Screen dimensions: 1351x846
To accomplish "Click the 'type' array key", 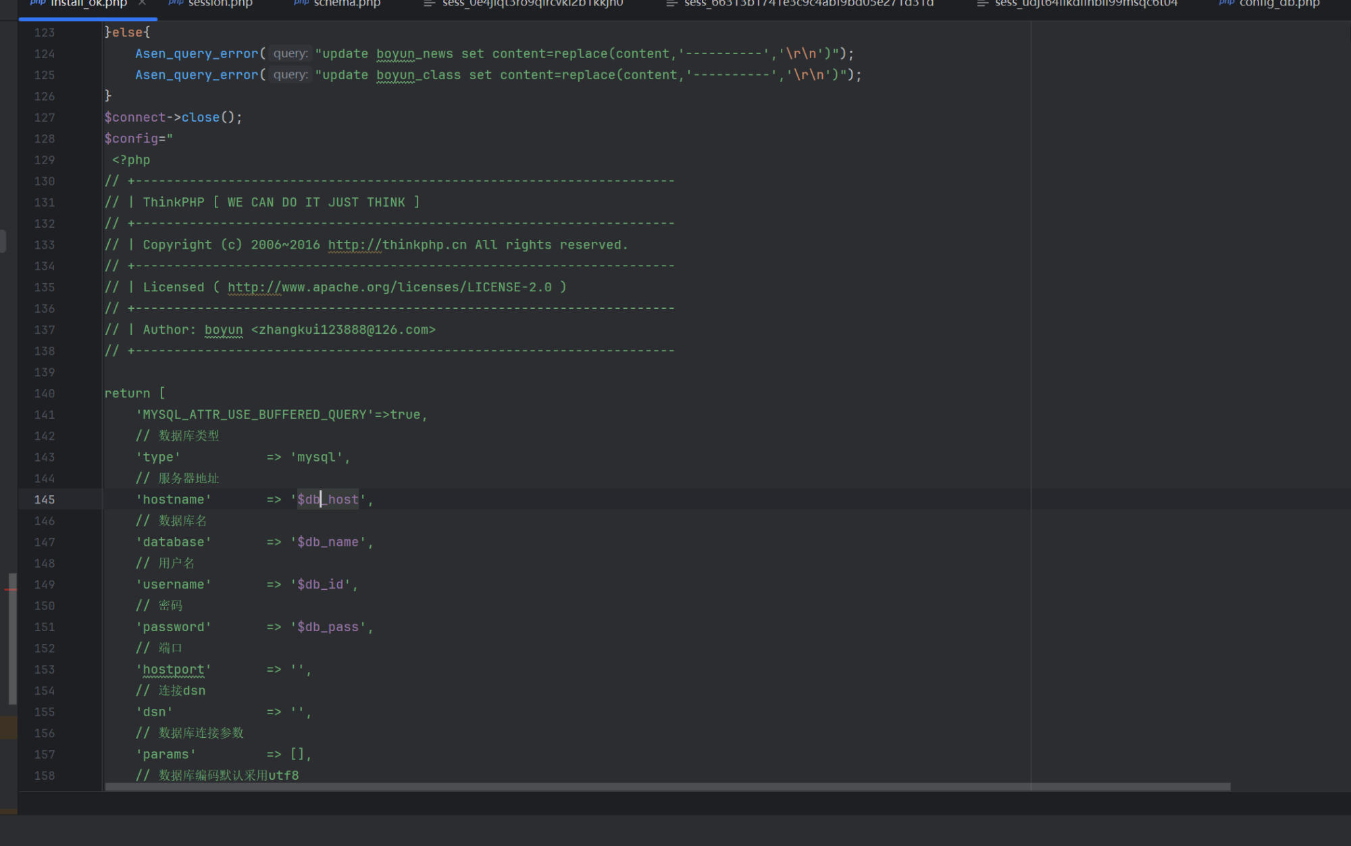I will click(158, 457).
